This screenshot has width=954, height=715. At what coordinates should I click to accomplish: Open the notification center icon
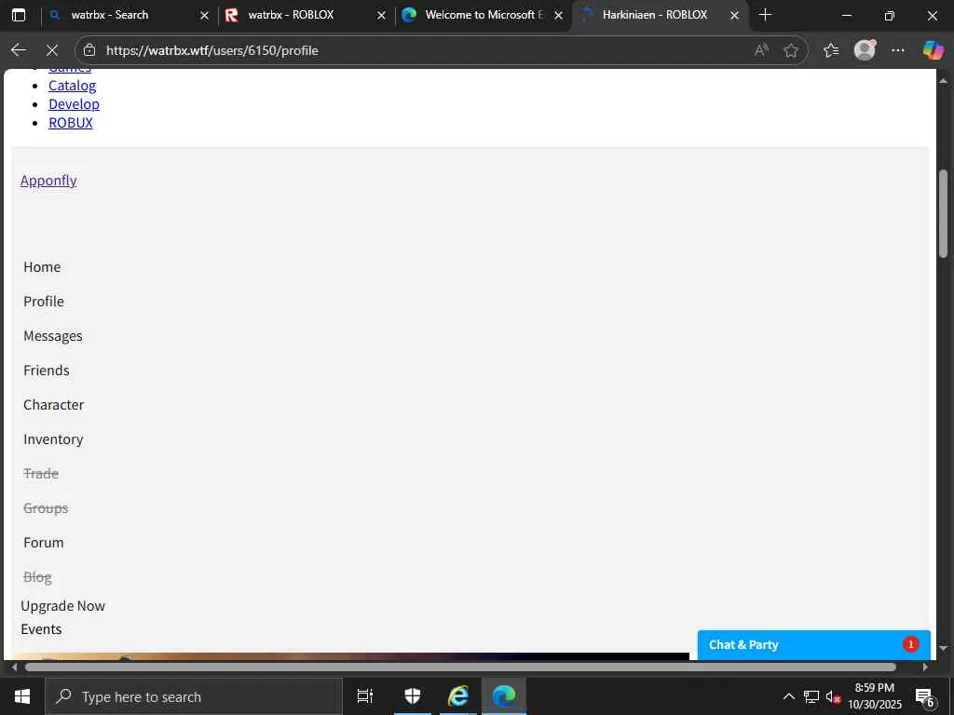tap(924, 696)
